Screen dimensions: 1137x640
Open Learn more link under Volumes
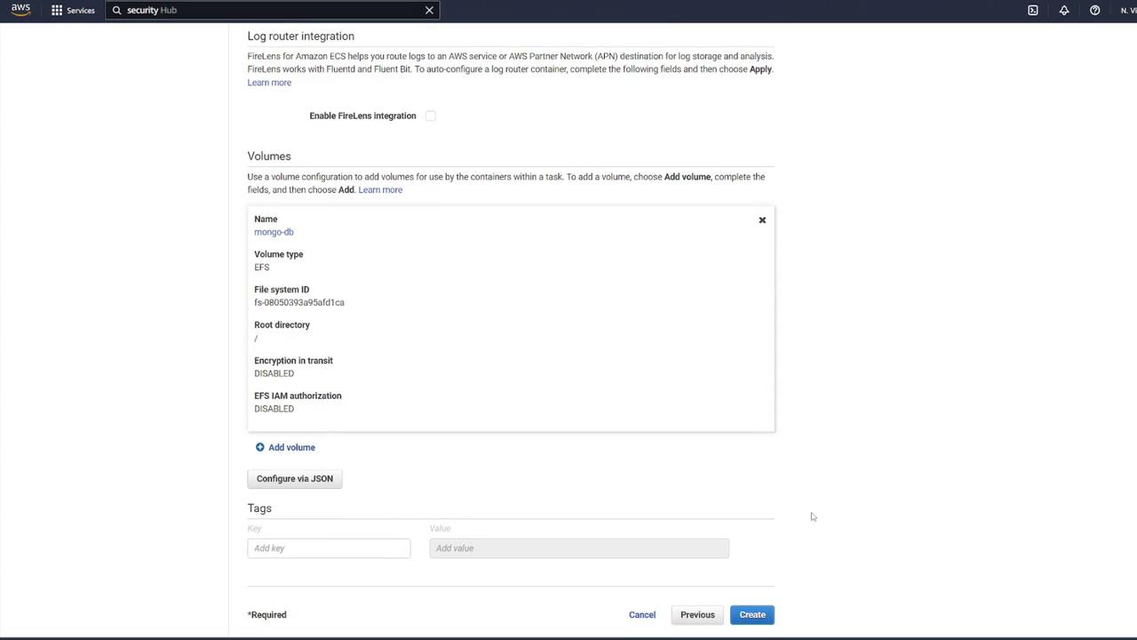pos(380,189)
